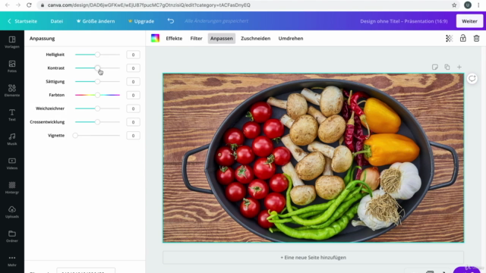Viewport: 486px width, 273px height.
Task: Open the Datei menu
Action: (57, 21)
